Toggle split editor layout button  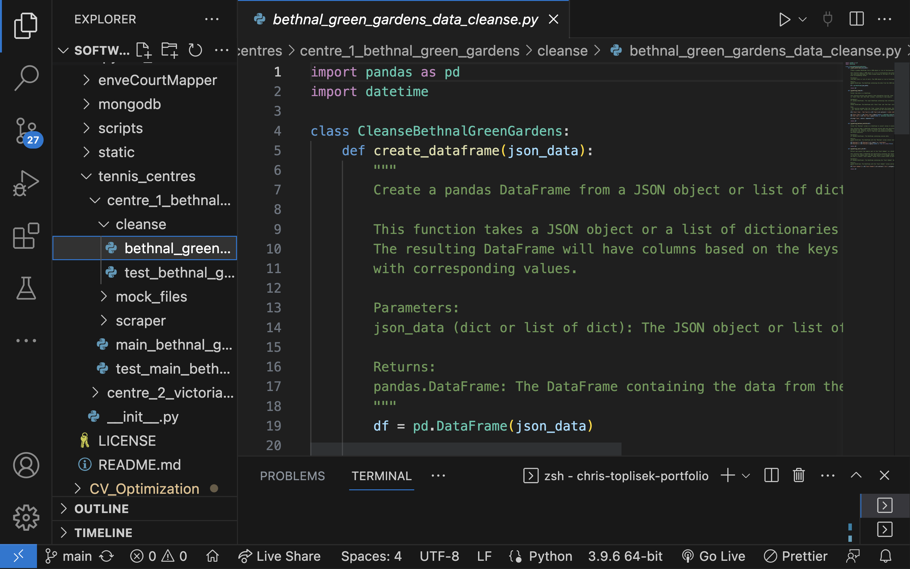pos(856,20)
